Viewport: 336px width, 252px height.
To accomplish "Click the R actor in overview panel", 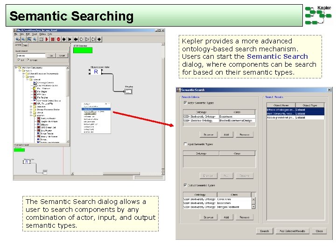I will pos(27,162).
